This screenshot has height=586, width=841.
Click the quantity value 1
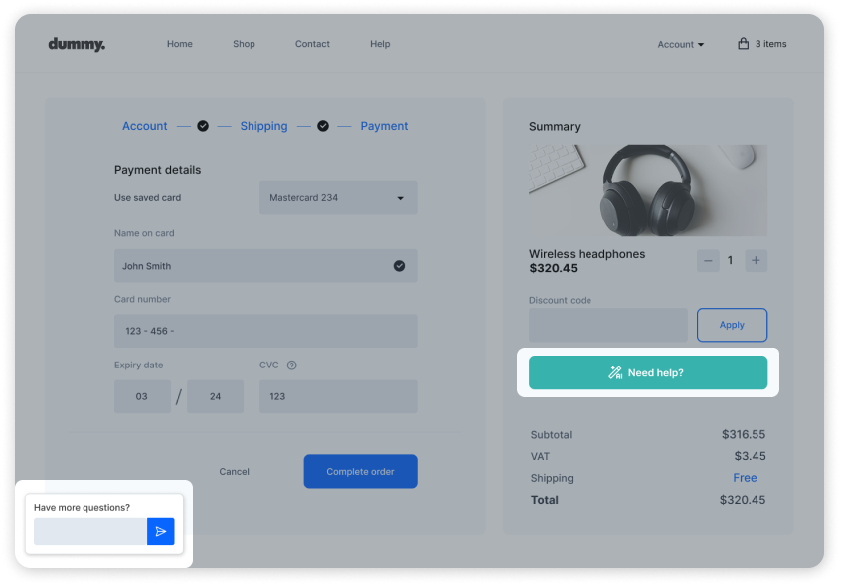(x=730, y=260)
